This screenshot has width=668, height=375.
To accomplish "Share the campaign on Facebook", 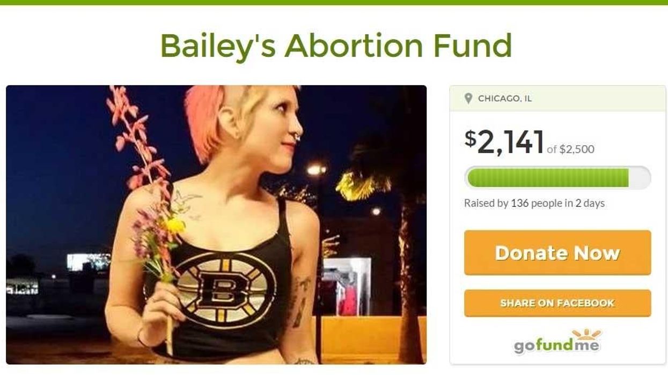I will coord(557,303).
